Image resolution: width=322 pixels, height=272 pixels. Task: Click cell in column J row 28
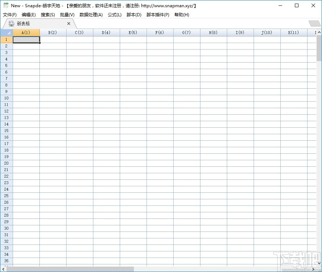click(x=267, y=215)
